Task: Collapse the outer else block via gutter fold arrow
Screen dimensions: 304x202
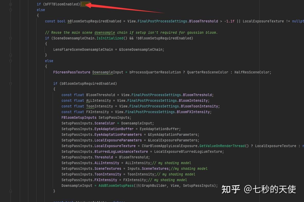Action: (x=10, y=10)
